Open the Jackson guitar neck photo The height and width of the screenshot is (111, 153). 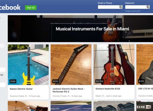71,65
